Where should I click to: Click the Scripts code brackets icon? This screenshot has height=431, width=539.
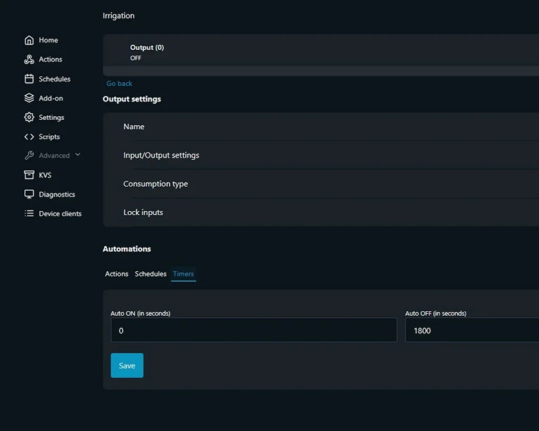click(x=29, y=137)
